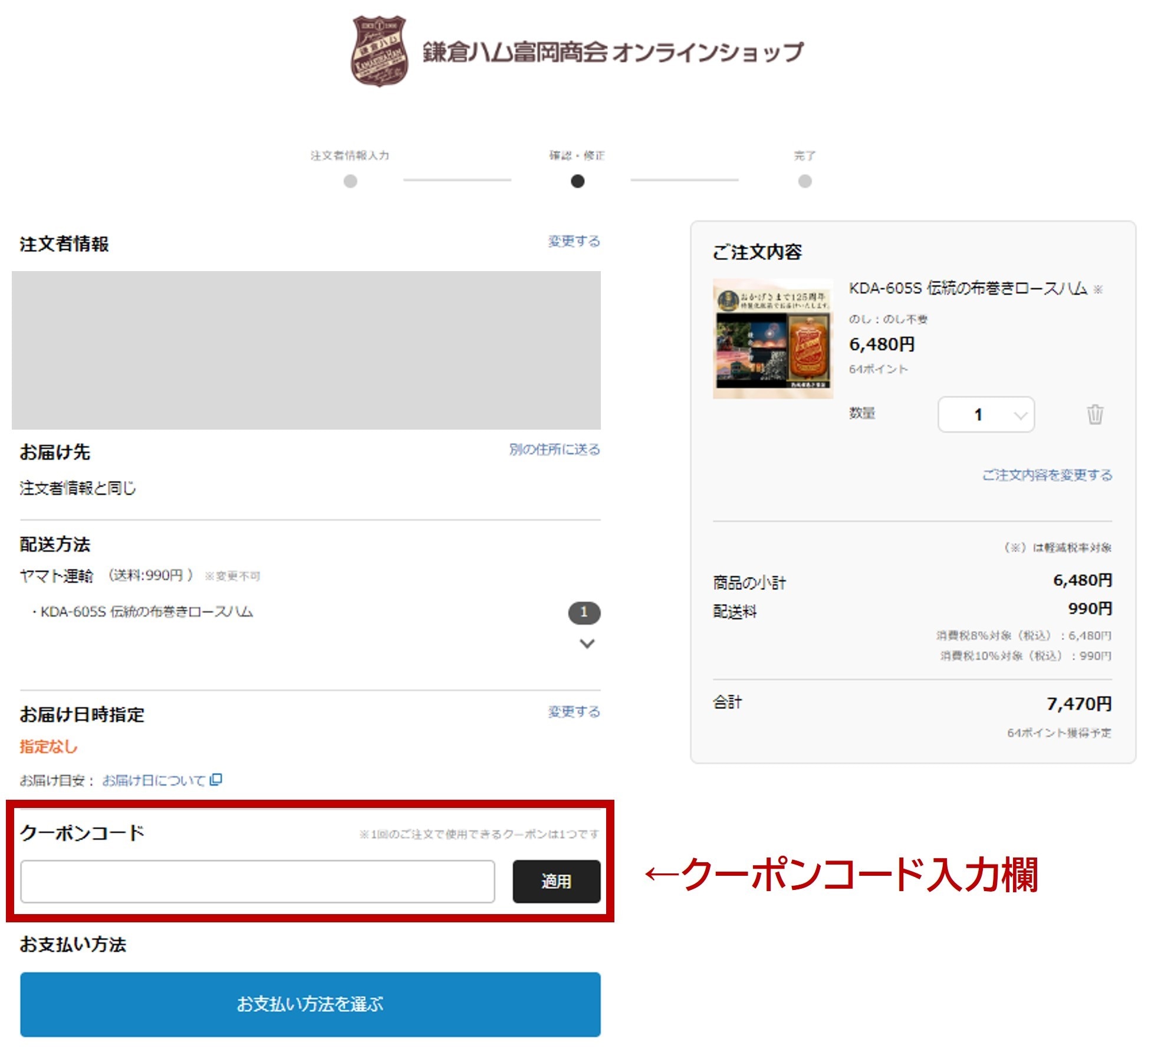Click product name KDA-605S in order summary
Viewport: 1161px width, 1052px height.
pyautogui.click(x=967, y=288)
